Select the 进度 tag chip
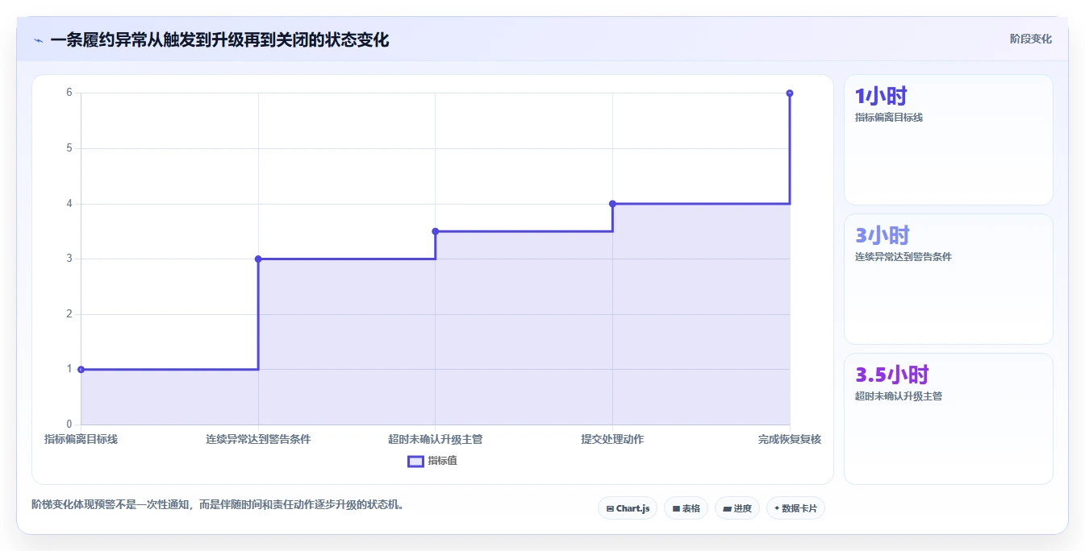Viewport: 1085px width, 551px height. tap(737, 508)
